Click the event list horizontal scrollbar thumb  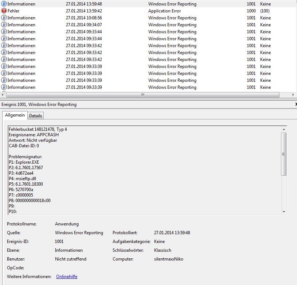143,95
